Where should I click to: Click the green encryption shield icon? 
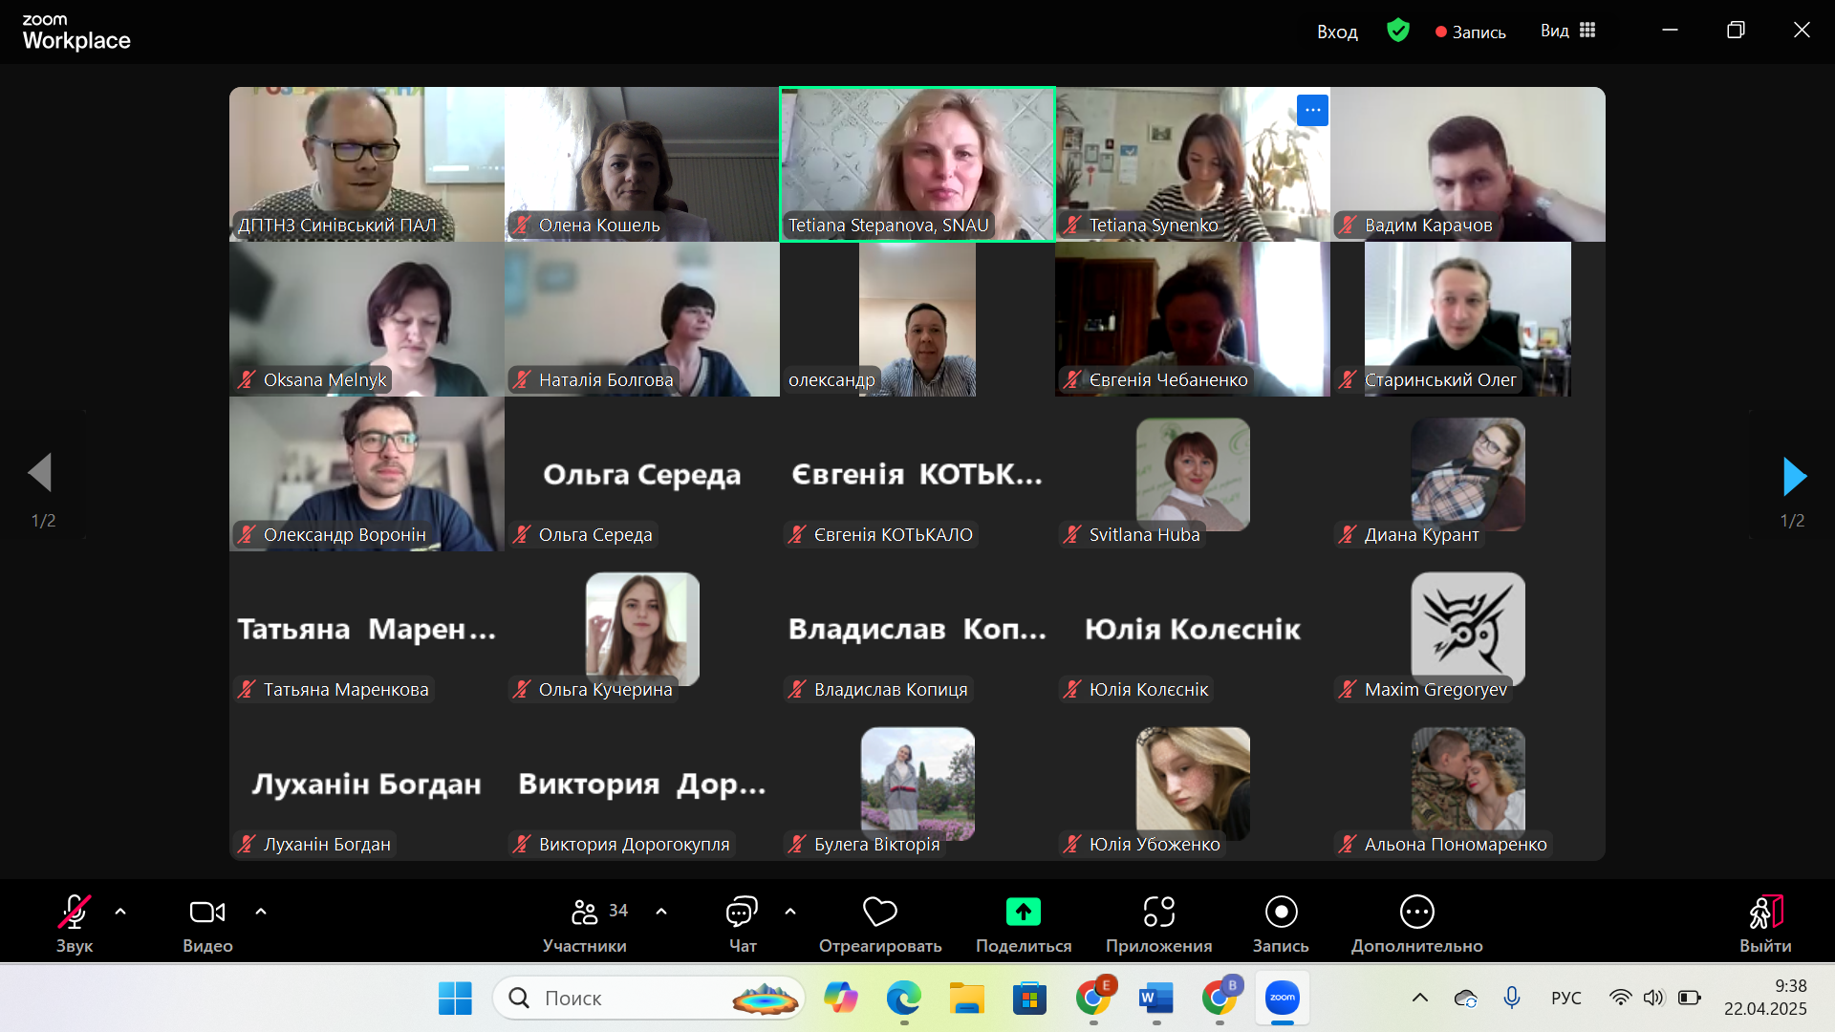(1398, 31)
